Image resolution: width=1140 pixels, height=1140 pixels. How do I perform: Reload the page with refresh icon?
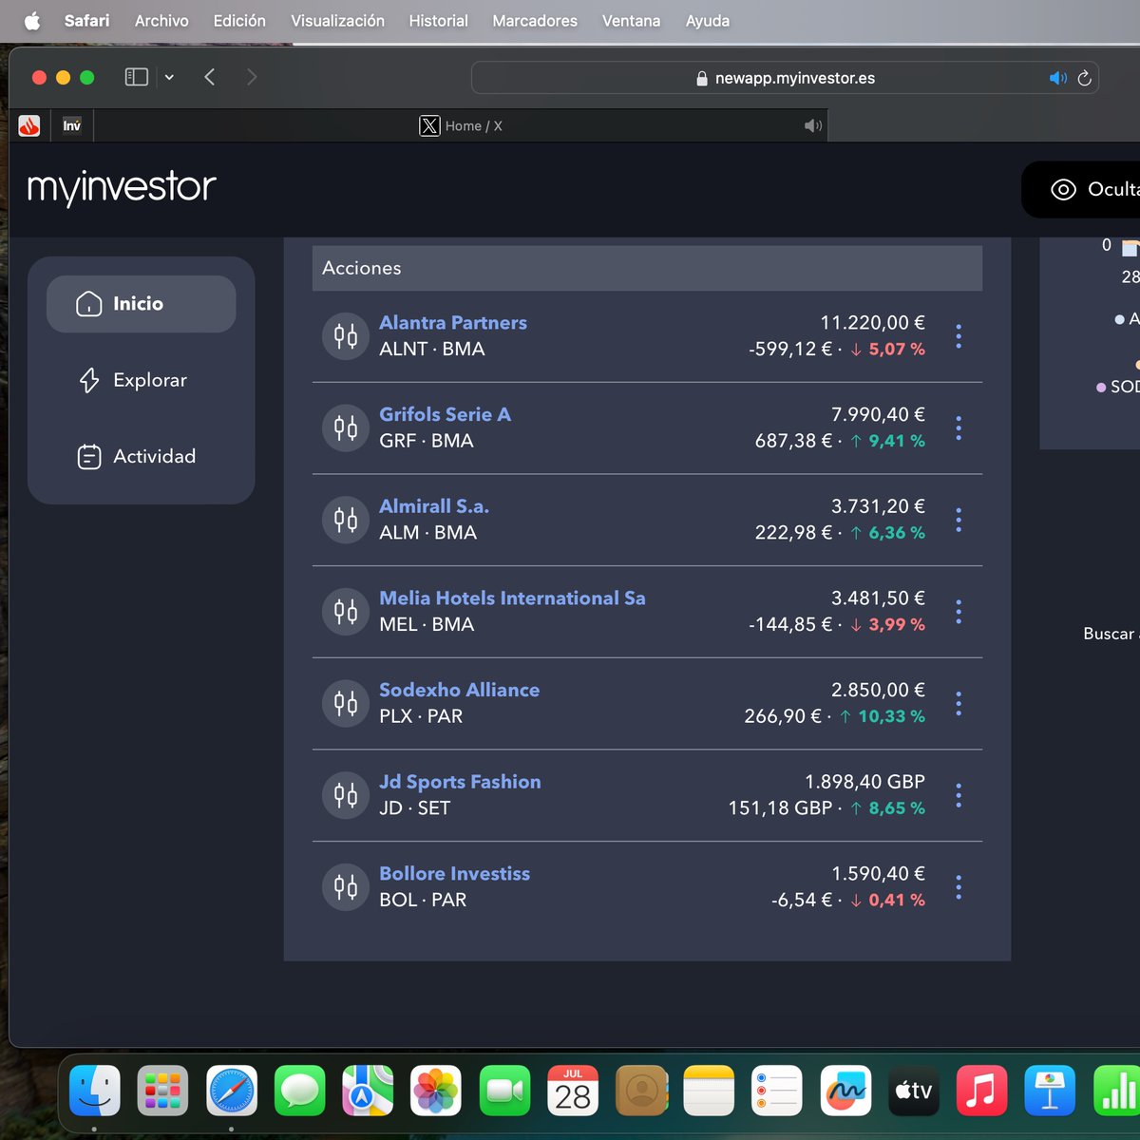pyautogui.click(x=1084, y=78)
